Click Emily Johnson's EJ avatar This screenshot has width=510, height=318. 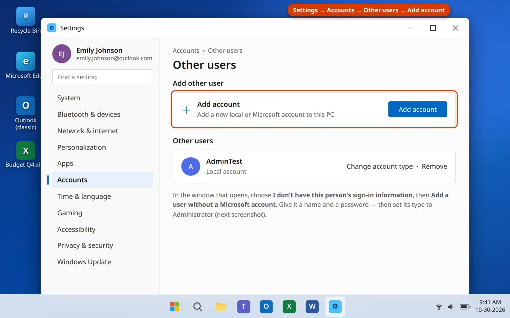(x=62, y=54)
